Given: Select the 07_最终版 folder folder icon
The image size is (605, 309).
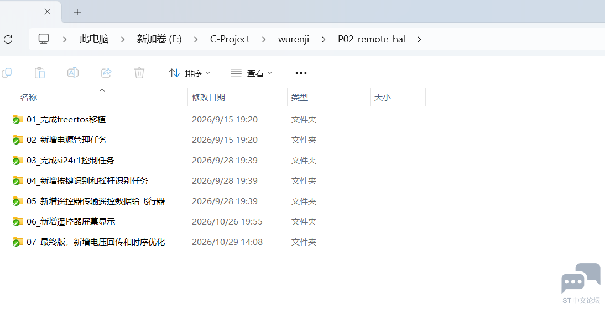Looking at the screenshot, I should pyautogui.click(x=18, y=242).
